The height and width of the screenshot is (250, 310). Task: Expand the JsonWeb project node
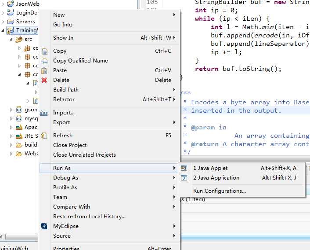coord(3,4)
